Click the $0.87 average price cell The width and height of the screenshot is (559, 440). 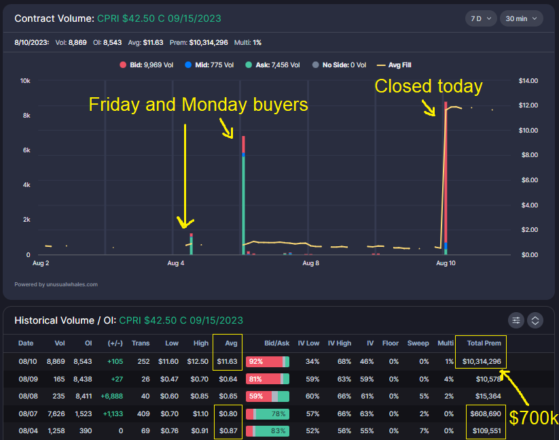click(x=228, y=430)
